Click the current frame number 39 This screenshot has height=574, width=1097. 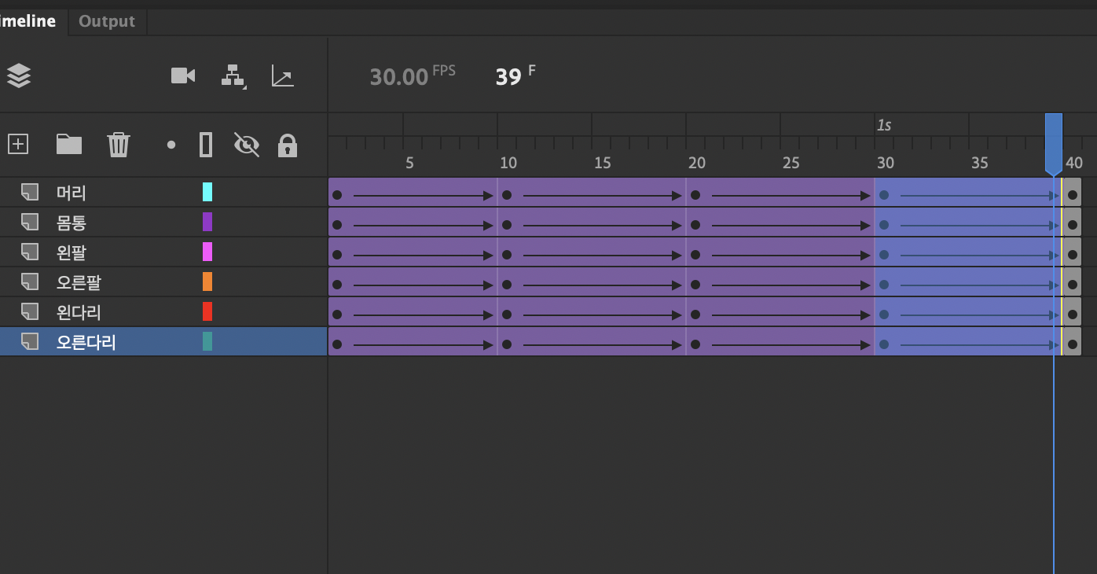click(508, 76)
